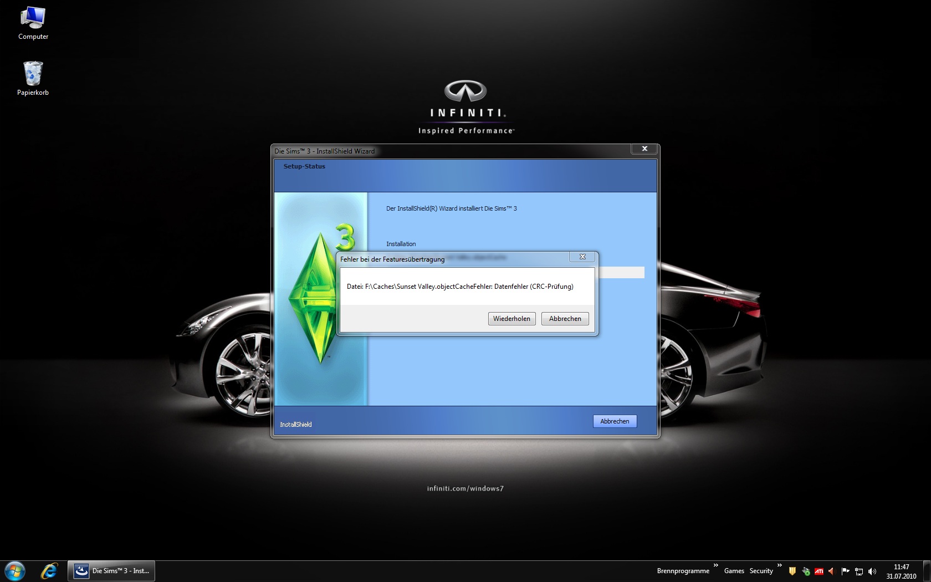Click the CRC error message text
931x582 pixels.
[460, 287]
